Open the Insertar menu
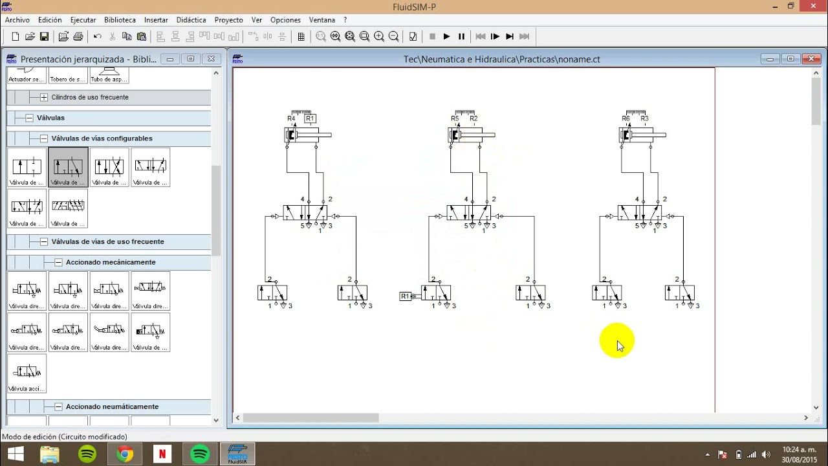828x466 pixels. pyautogui.click(x=156, y=20)
